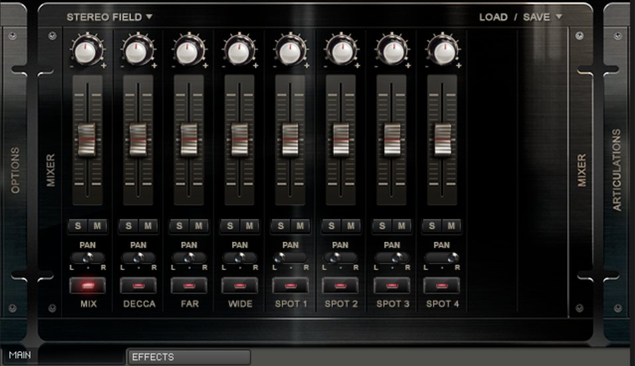Screen dimensions: 635x366
Task: Solo the WIDE channel
Action: pos(230,226)
